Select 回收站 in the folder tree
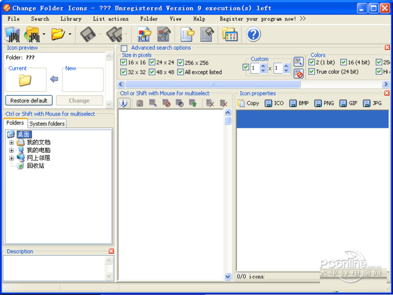Screen dimensions: 393x295 point(35,166)
